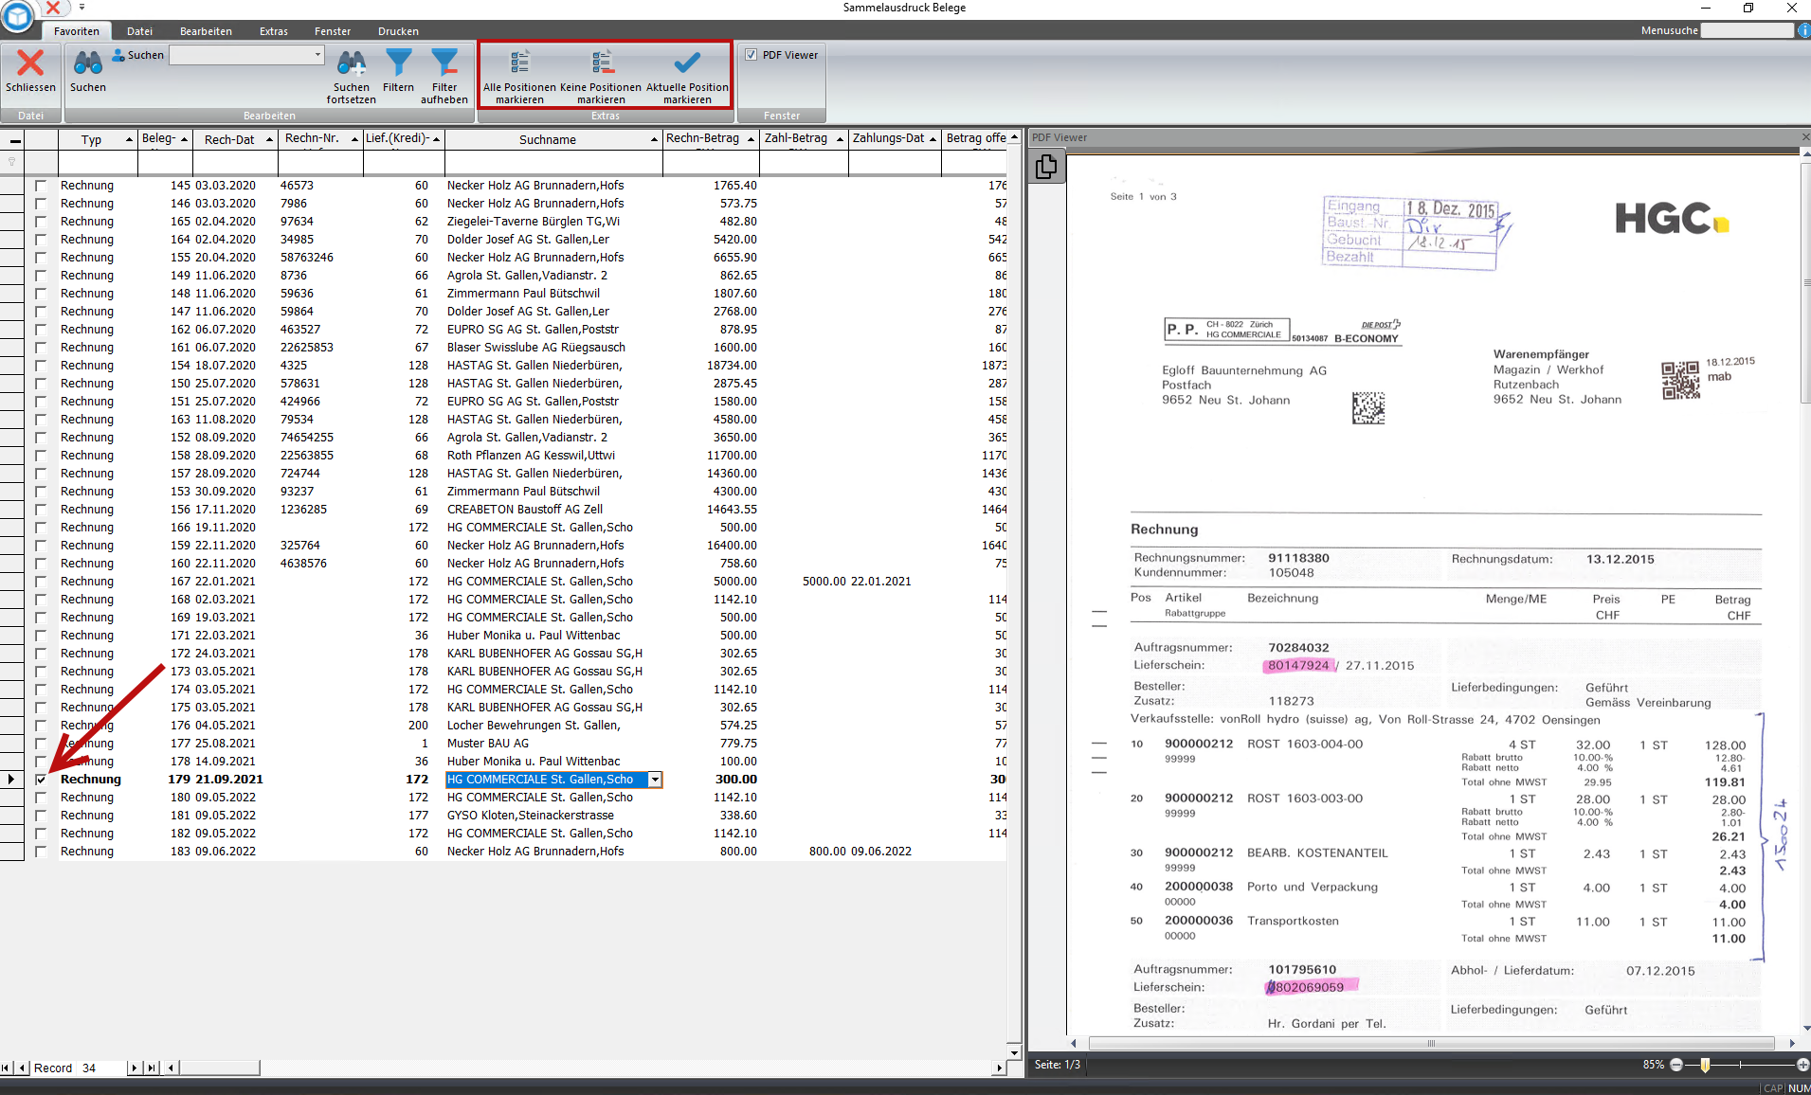Open the Rech-Dat column header sort arrow
This screenshot has height=1095, width=1811.
(x=269, y=139)
